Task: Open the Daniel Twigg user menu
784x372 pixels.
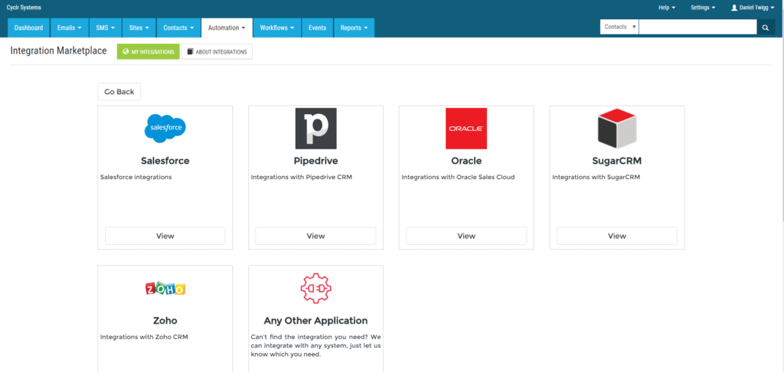Action: pyautogui.click(x=754, y=8)
